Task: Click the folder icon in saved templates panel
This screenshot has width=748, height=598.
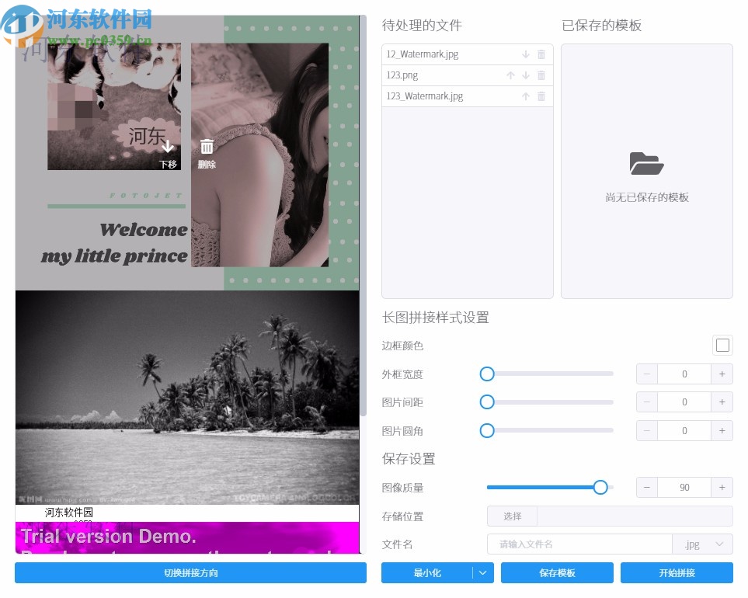Action: [x=646, y=164]
